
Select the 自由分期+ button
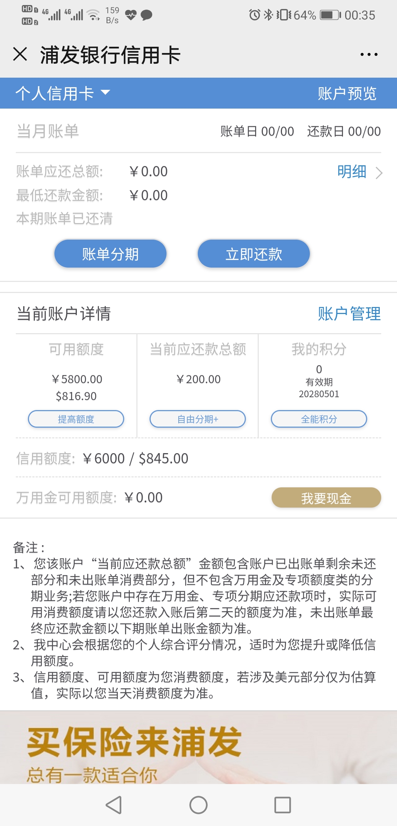[x=198, y=419]
